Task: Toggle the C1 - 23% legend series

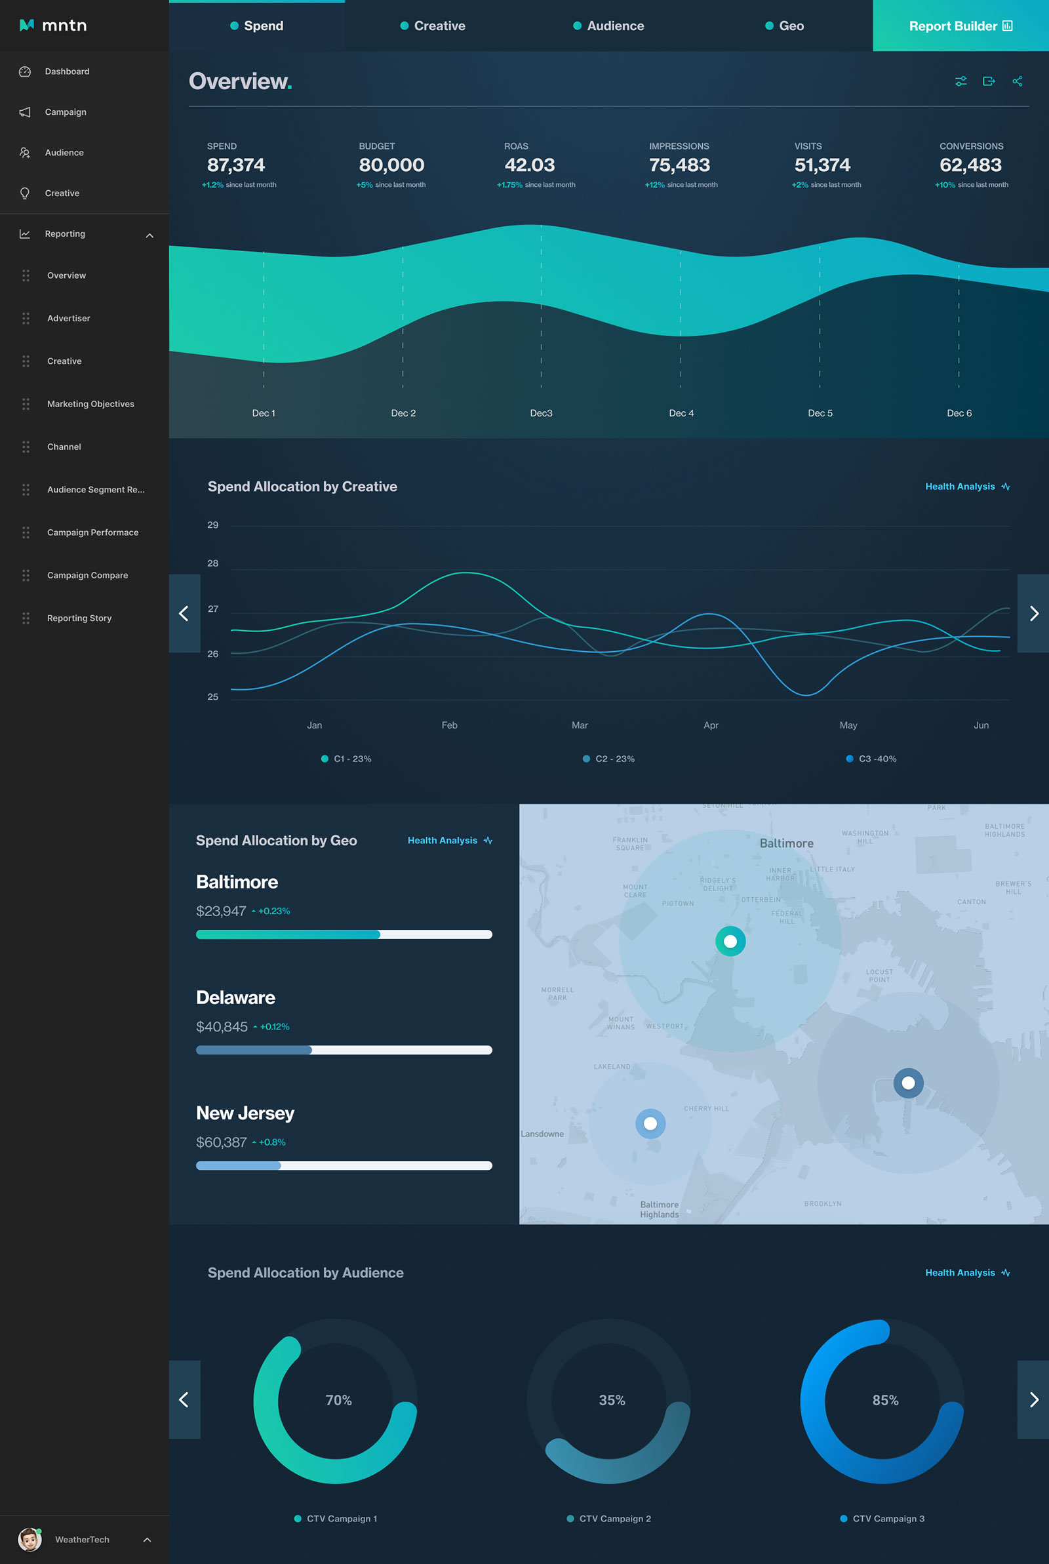Action: 346,759
